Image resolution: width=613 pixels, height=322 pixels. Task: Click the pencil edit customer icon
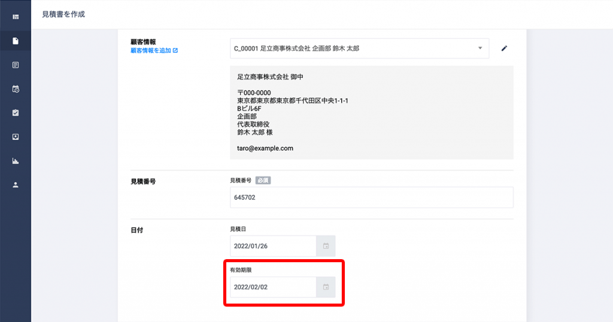tap(504, 48)
